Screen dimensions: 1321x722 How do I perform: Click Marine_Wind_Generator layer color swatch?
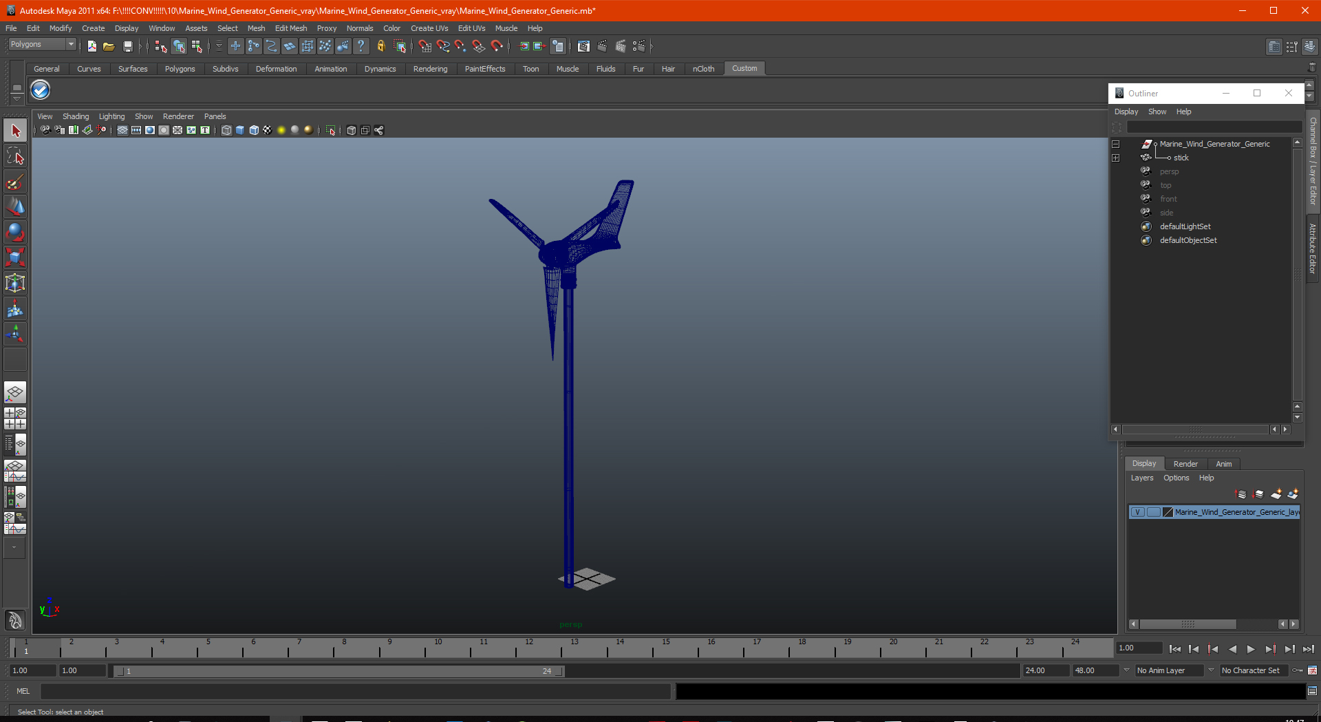(1168, 512)
